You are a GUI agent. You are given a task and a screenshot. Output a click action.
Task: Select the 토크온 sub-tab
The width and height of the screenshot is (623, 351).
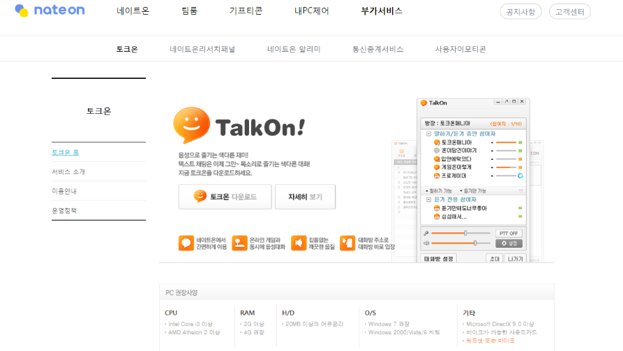tap(127, 50)
